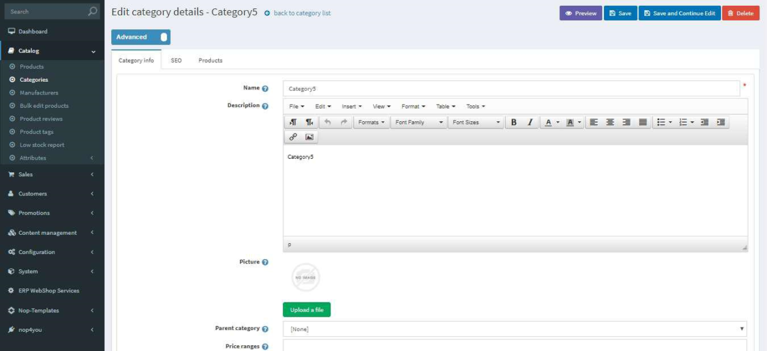Expand the Customers sidebar menu
Viewport: 767px width, 351px height.
pyautogui.click(x=52, y=193)
